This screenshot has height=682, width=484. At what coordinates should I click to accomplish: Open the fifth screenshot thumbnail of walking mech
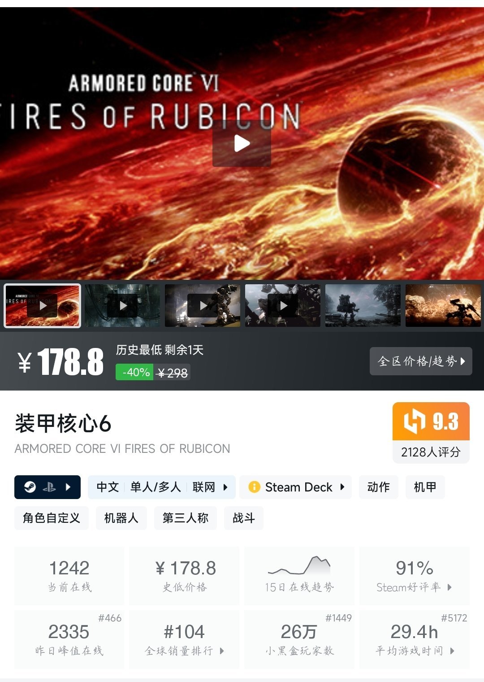363,305
